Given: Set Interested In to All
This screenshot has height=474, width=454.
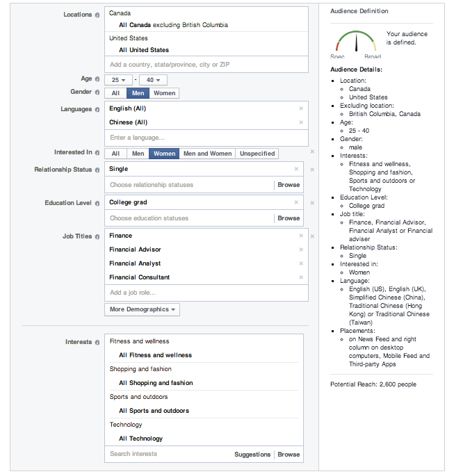Looking at the screenshot, I should [x=115, y=154].
